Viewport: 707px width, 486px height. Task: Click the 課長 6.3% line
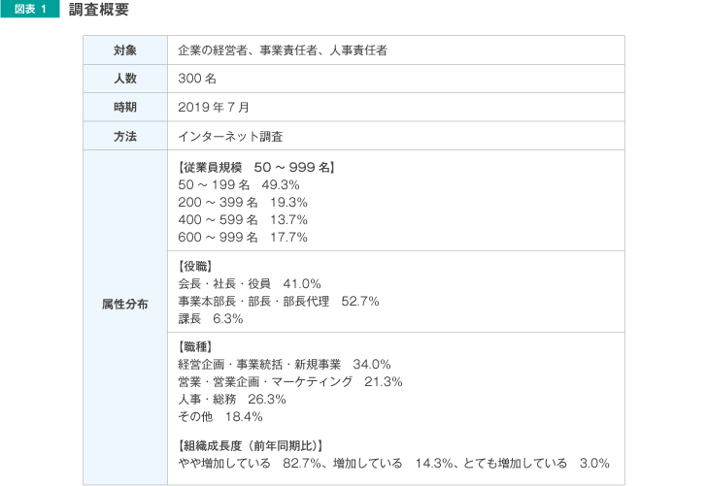tap(210, 319)
